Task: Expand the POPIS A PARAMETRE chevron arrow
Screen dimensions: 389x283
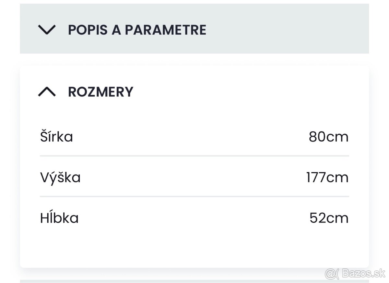Action: pyautogui.click(x=47, y=30)
